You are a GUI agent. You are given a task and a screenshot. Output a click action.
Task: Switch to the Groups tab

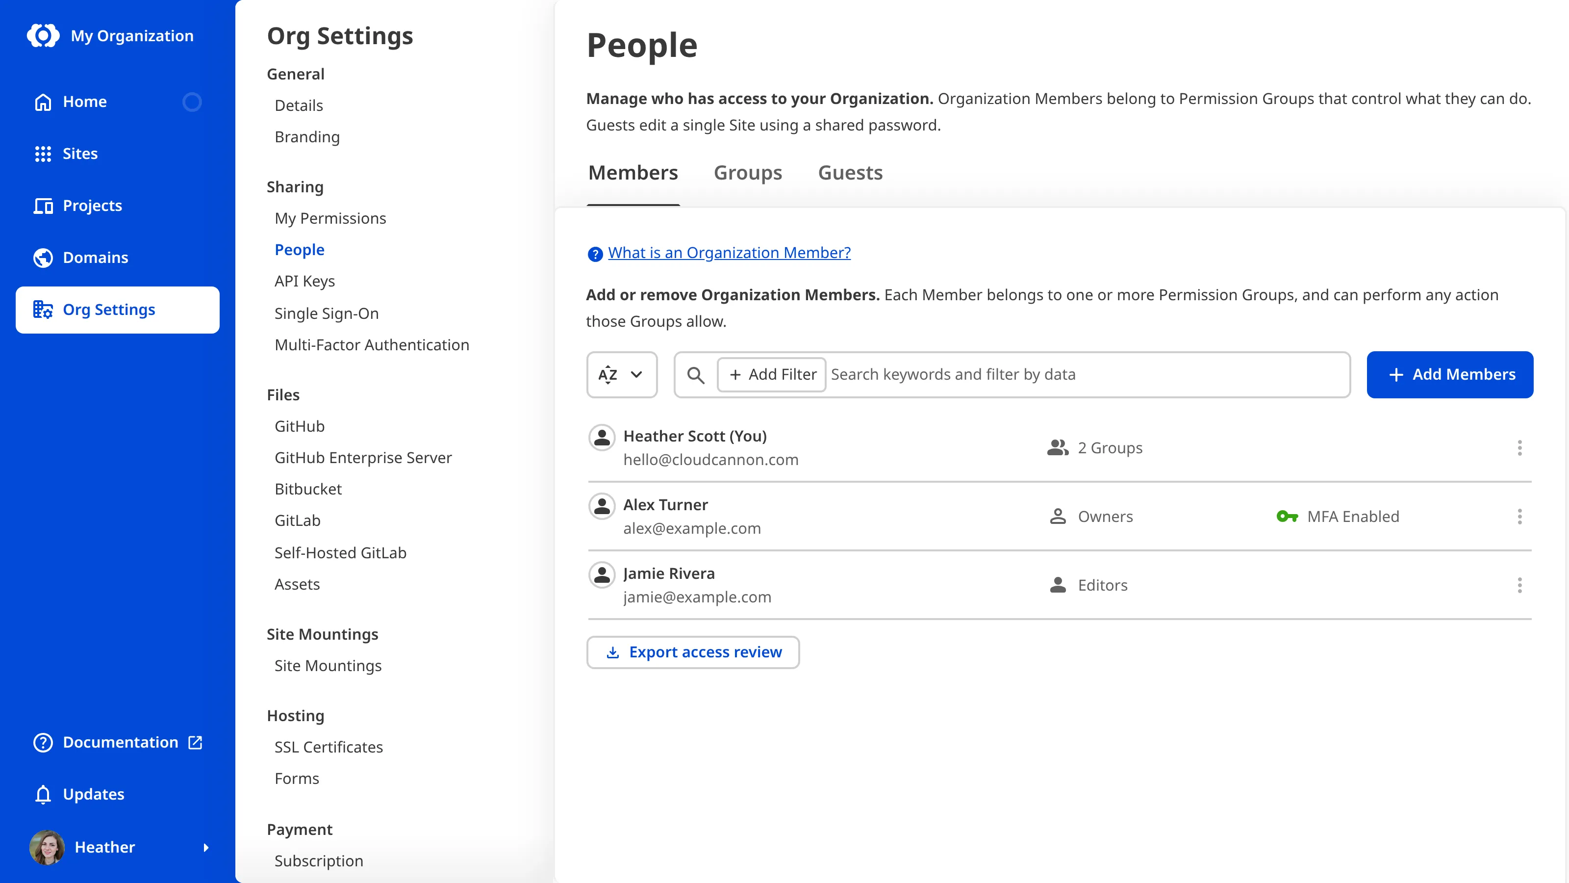748,173
